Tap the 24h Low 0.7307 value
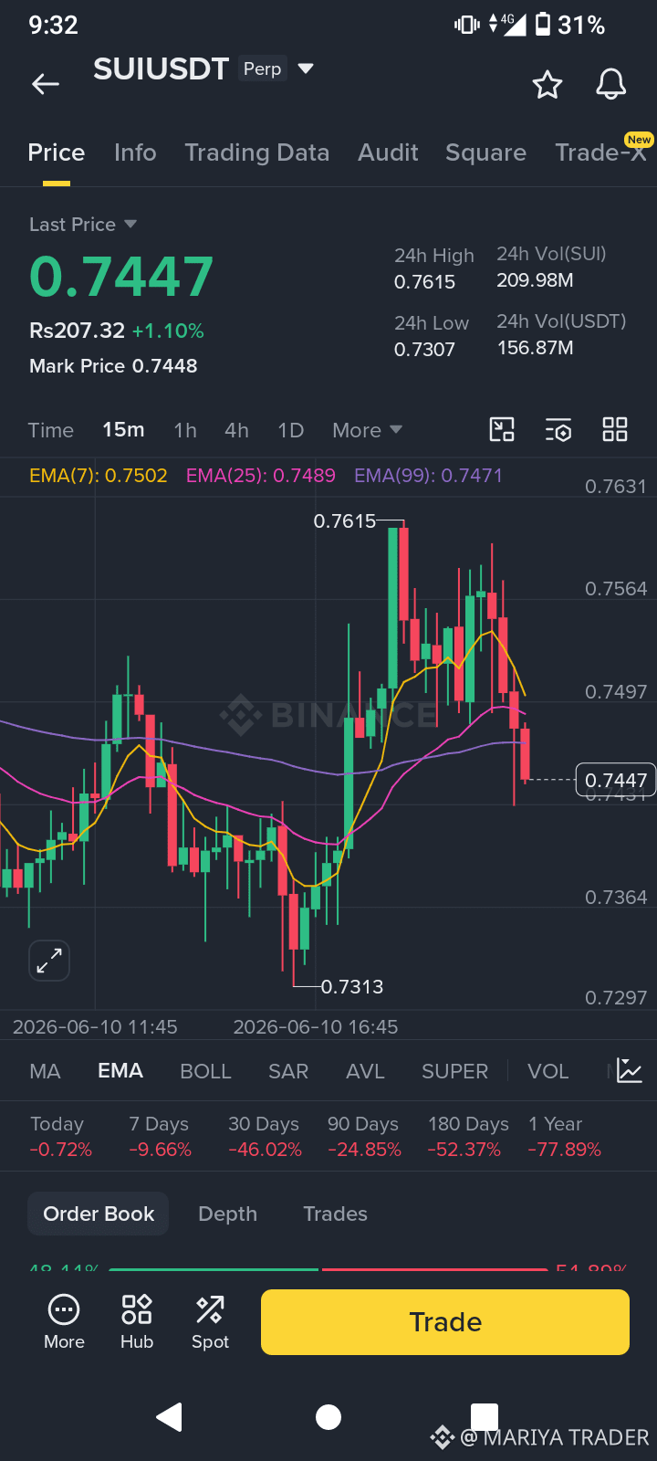 pos(424,350)
